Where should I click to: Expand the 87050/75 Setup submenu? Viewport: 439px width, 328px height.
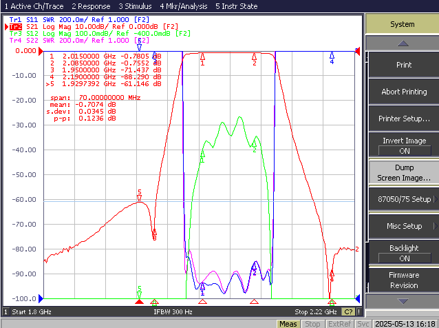(404, 199)
